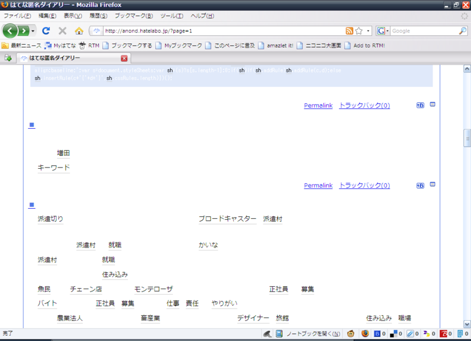Open the 履歴 menu

point(98,16)
